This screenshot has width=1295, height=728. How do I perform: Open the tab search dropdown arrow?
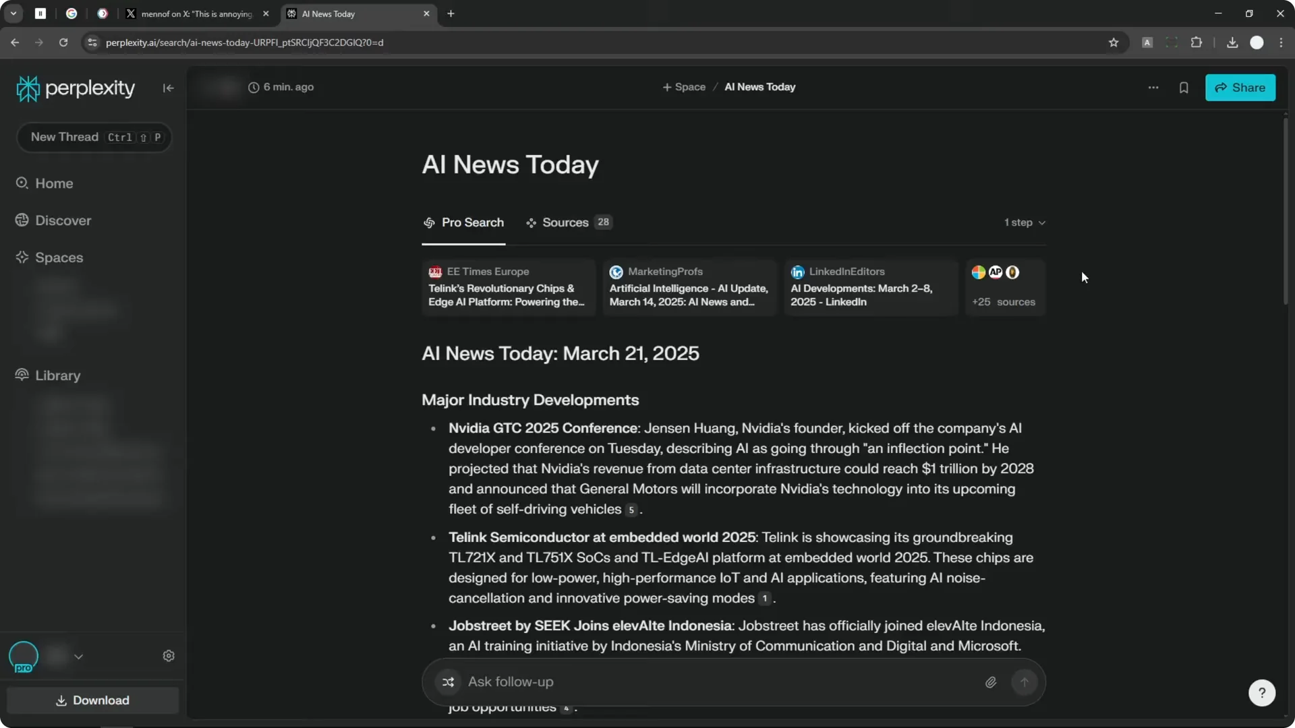(13, 13)
